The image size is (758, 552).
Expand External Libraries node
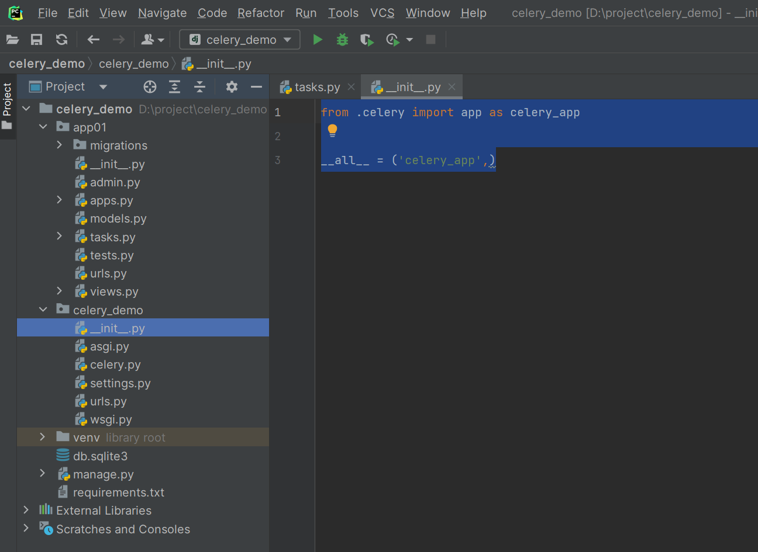26,510
